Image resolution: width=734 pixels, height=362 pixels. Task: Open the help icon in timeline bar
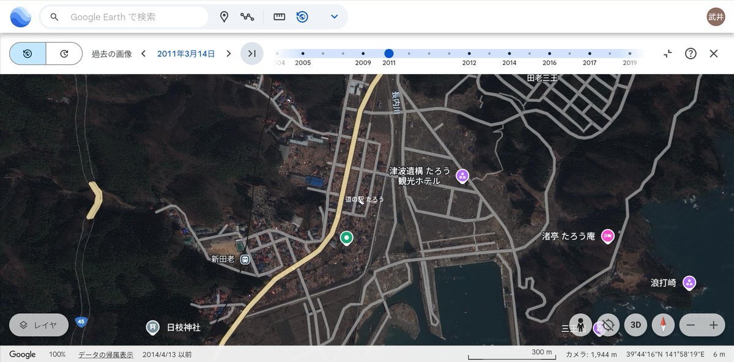(691, 54)
